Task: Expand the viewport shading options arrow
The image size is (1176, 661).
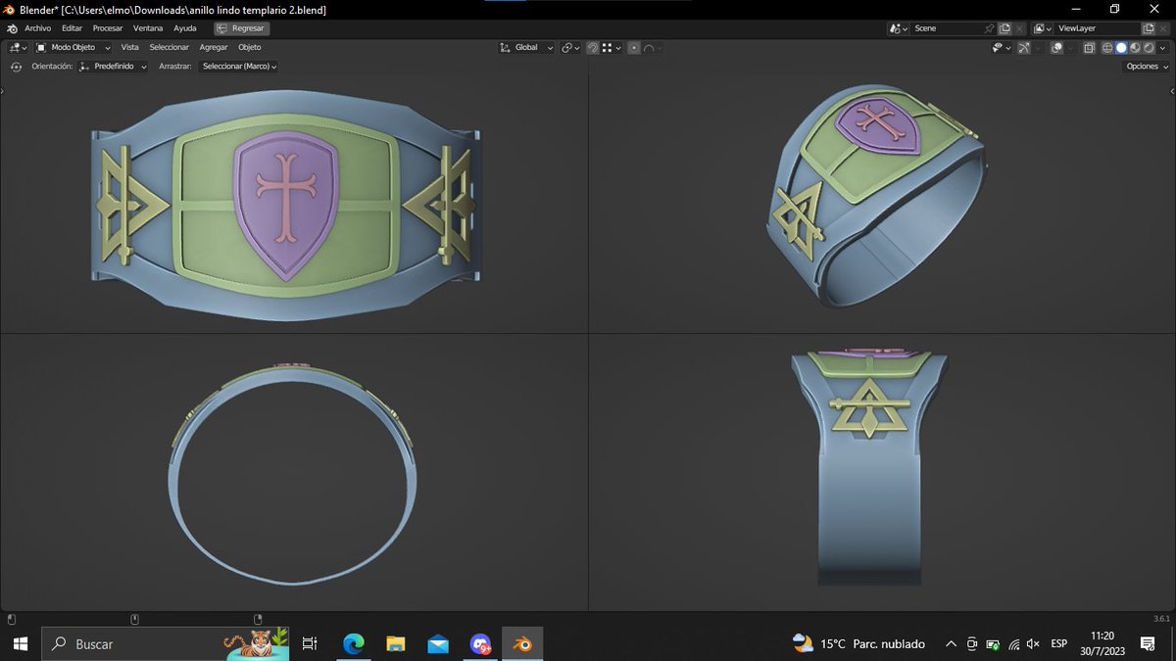Action: [x=1162, y=47]
